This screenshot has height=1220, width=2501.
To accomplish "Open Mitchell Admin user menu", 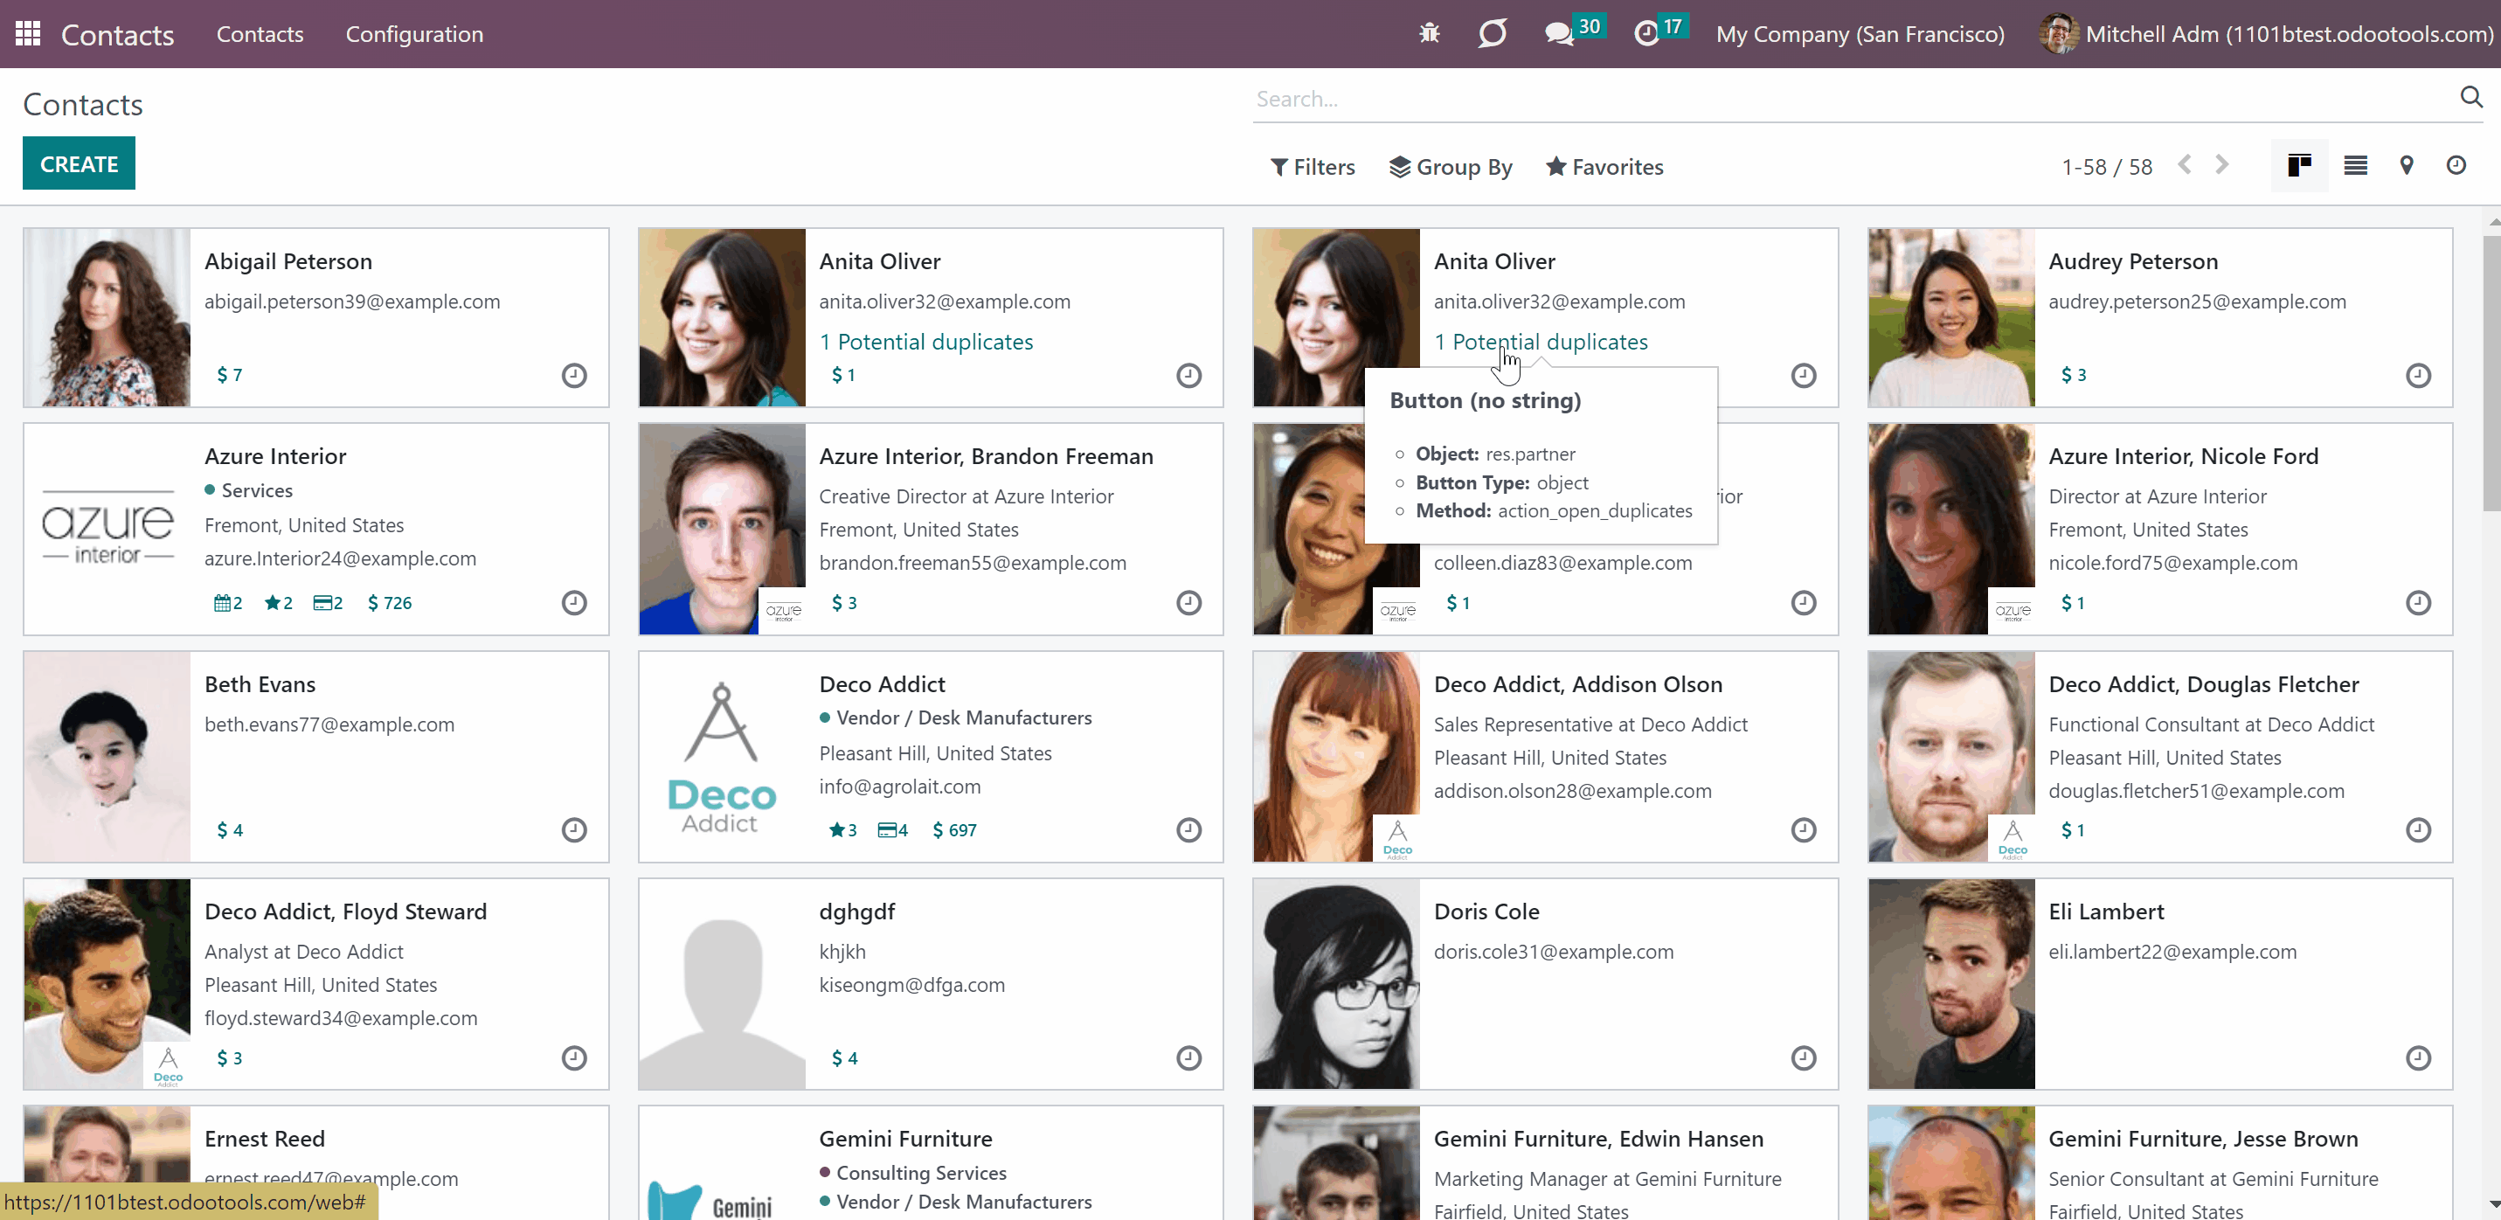I will coord(2267,34).
